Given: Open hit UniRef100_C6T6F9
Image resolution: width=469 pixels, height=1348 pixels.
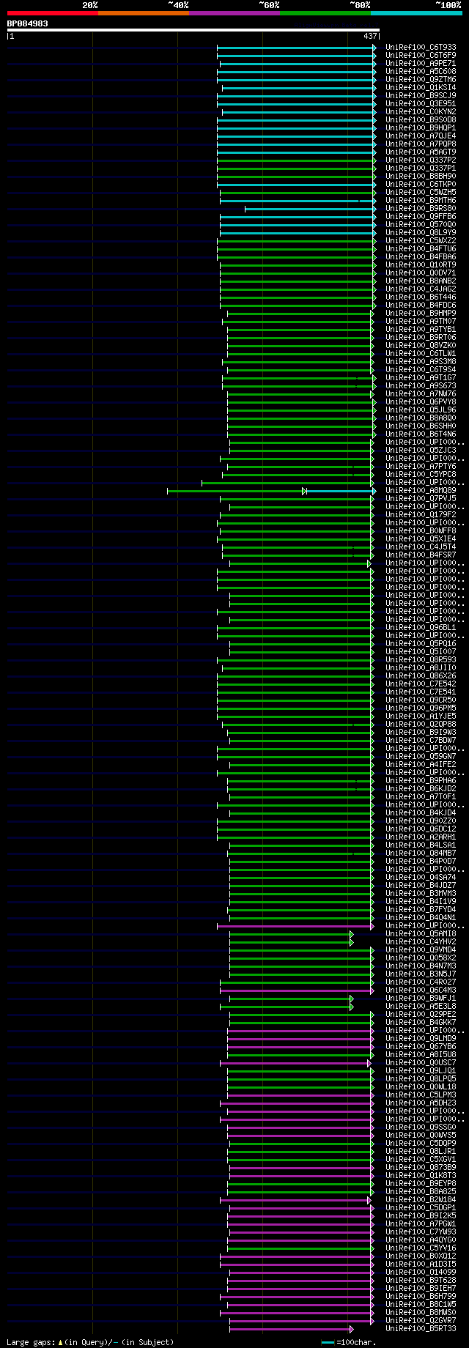Looking at the screenshot, I should [421, 56].
